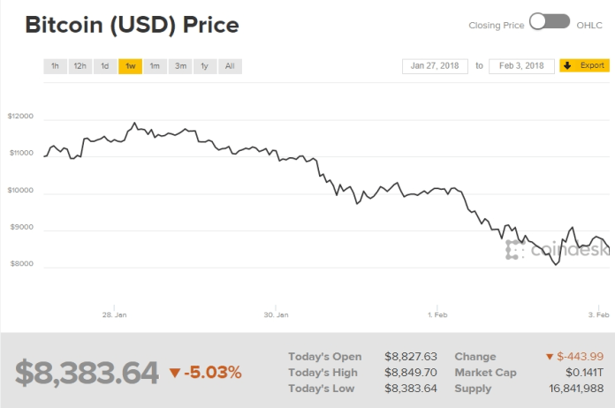615x408 pixels.
Task: Toggle the Closing Price/OHLC switch
Action: 550,21
